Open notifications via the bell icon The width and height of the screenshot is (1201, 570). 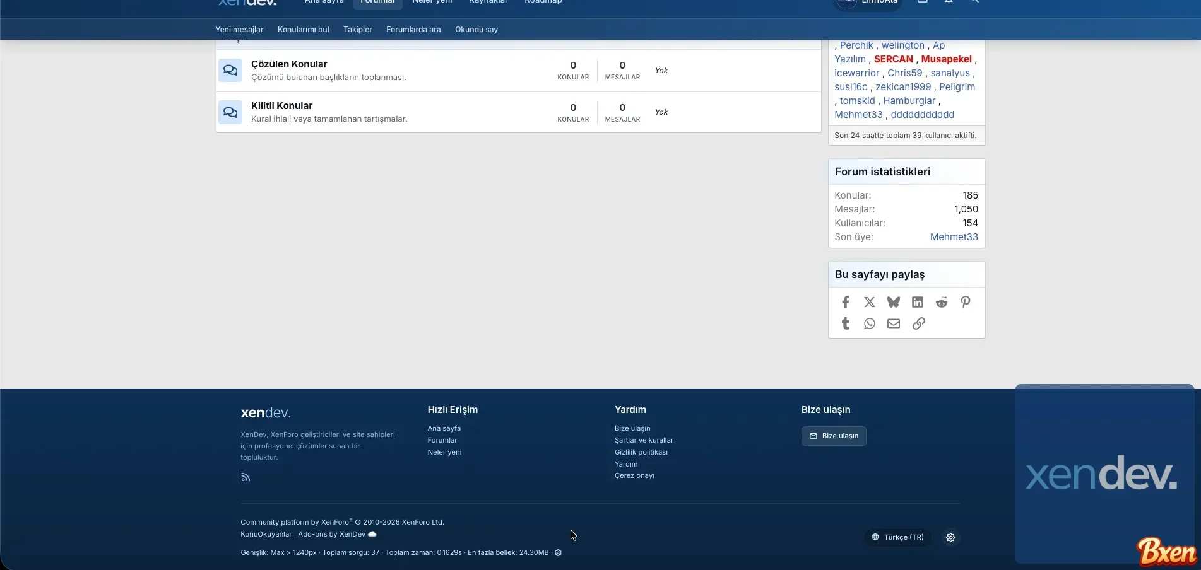948,2
